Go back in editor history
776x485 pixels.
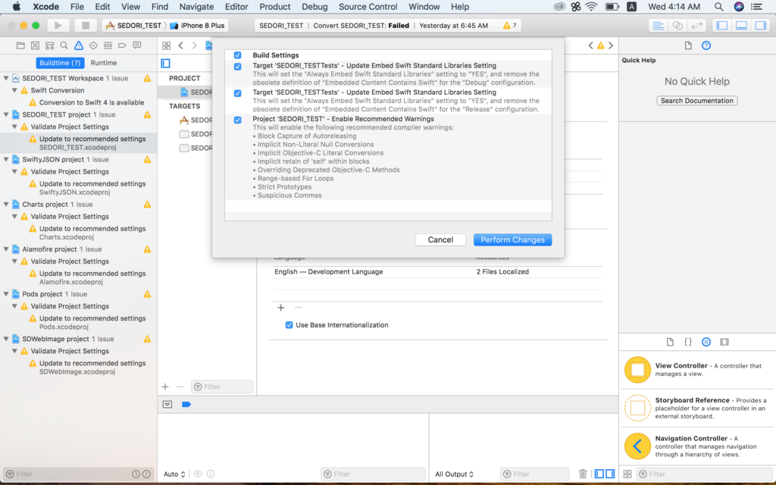pyautogui.click(x=181, y=45)
